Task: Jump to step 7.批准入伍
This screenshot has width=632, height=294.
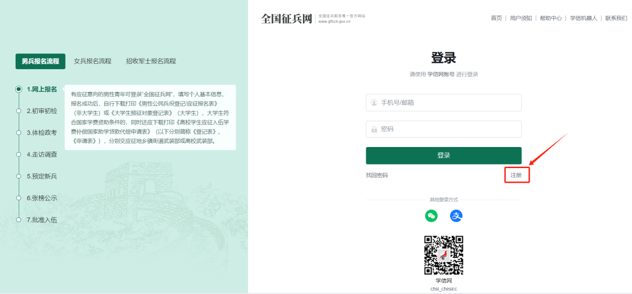Action: point(42,220)
